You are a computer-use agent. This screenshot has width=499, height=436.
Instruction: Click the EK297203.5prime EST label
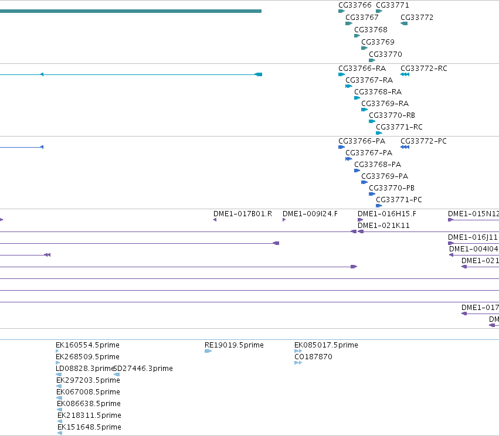(88, 381)
